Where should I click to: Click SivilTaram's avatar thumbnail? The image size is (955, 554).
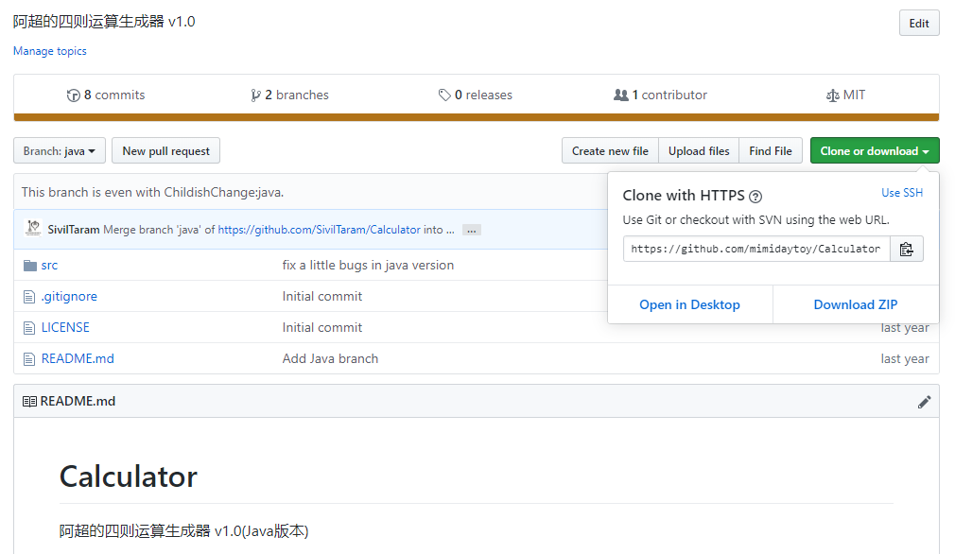[x=33, y=229]
